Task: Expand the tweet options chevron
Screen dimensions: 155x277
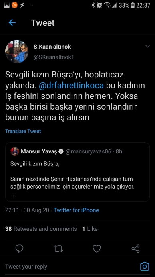Action: (x=148, y=47)
